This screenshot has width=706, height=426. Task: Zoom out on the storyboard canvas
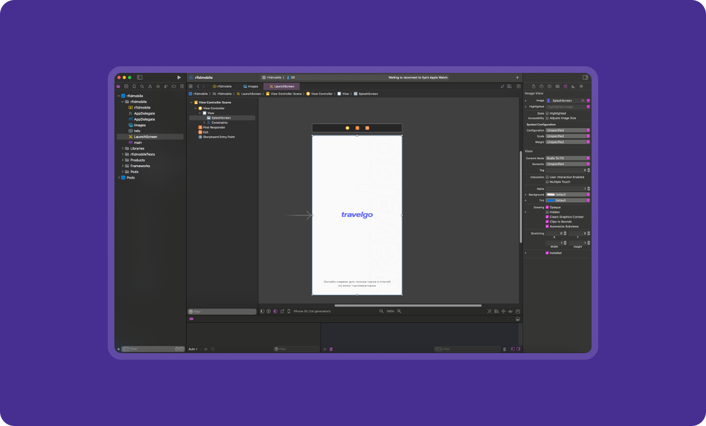pos(381,311)
